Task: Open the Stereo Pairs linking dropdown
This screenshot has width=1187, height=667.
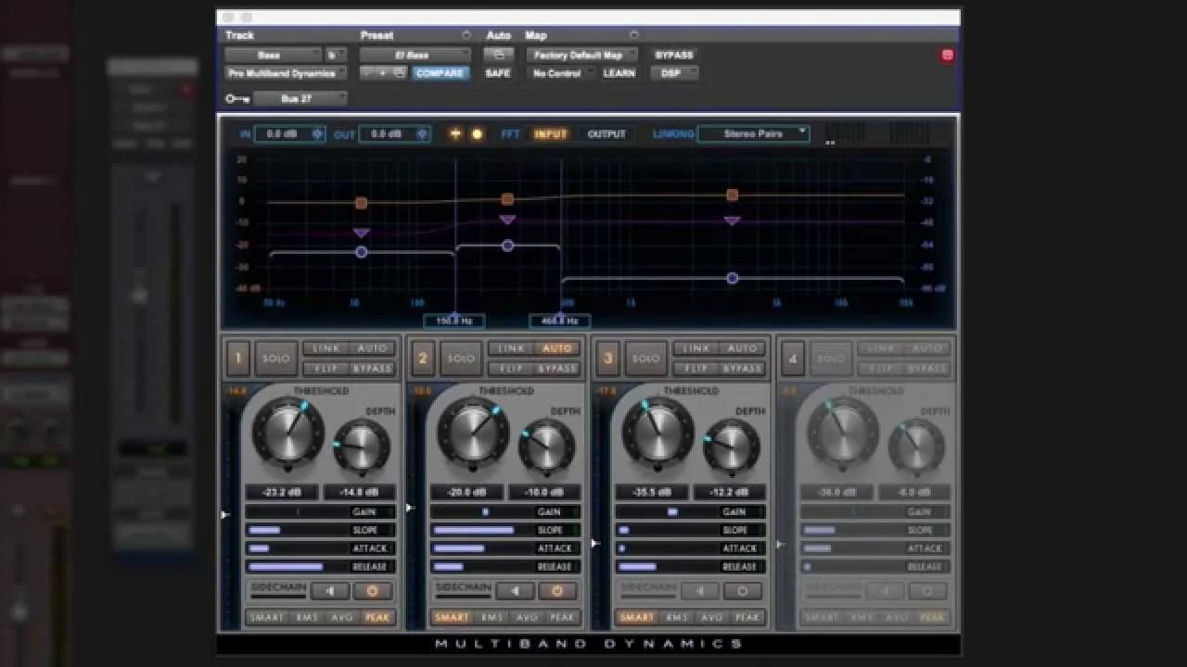Action: [753, 133]
